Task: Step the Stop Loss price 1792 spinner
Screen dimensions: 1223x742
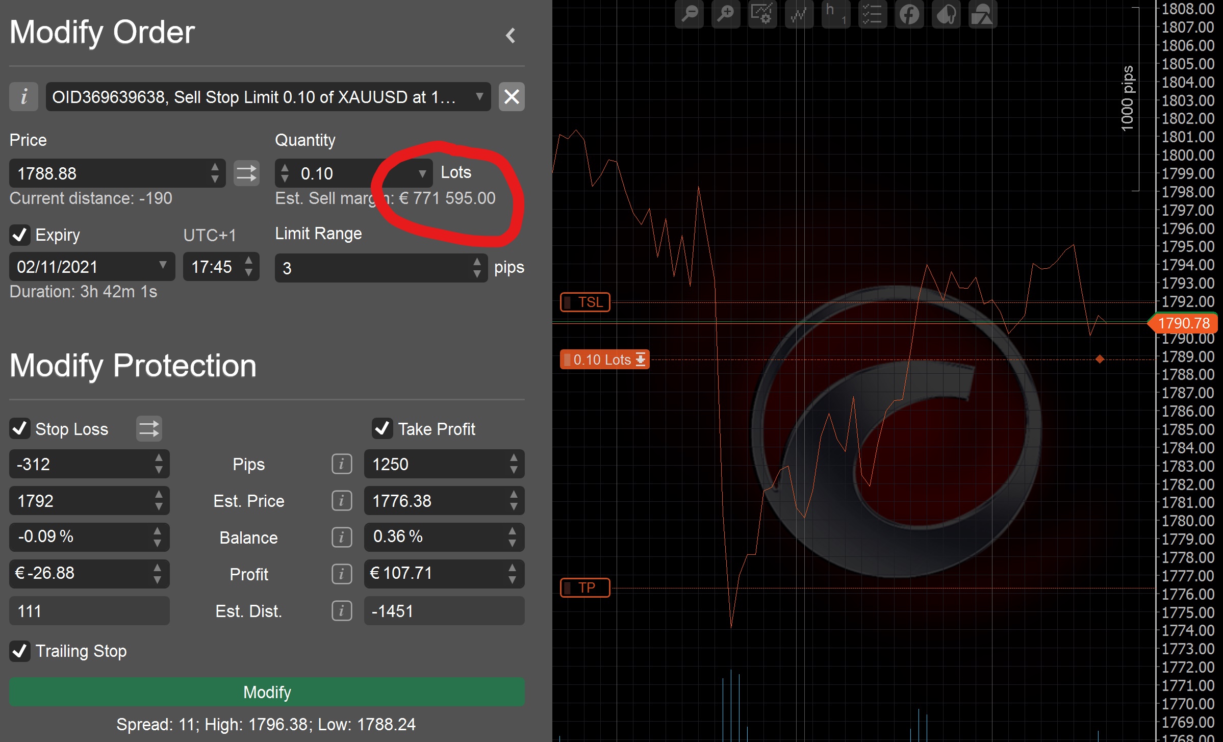Action: coord(159,500)
